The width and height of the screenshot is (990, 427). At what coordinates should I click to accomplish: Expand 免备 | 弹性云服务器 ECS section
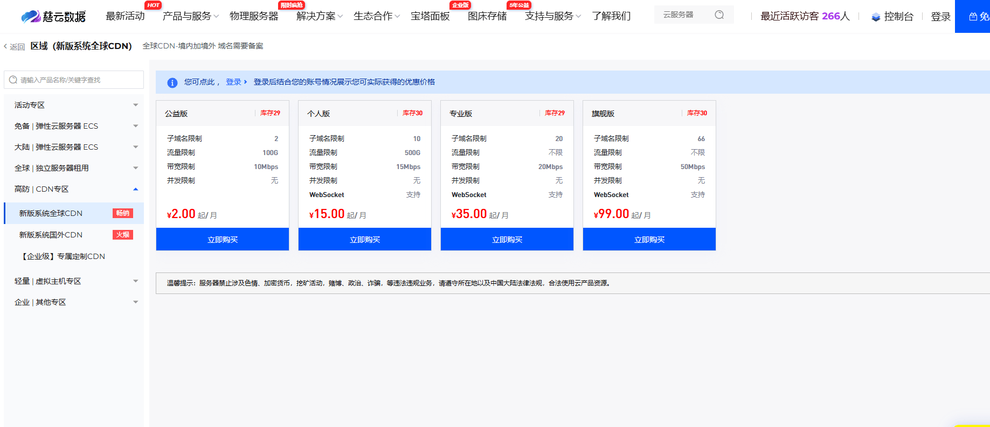pyautogui.click(x=74, y=126)
